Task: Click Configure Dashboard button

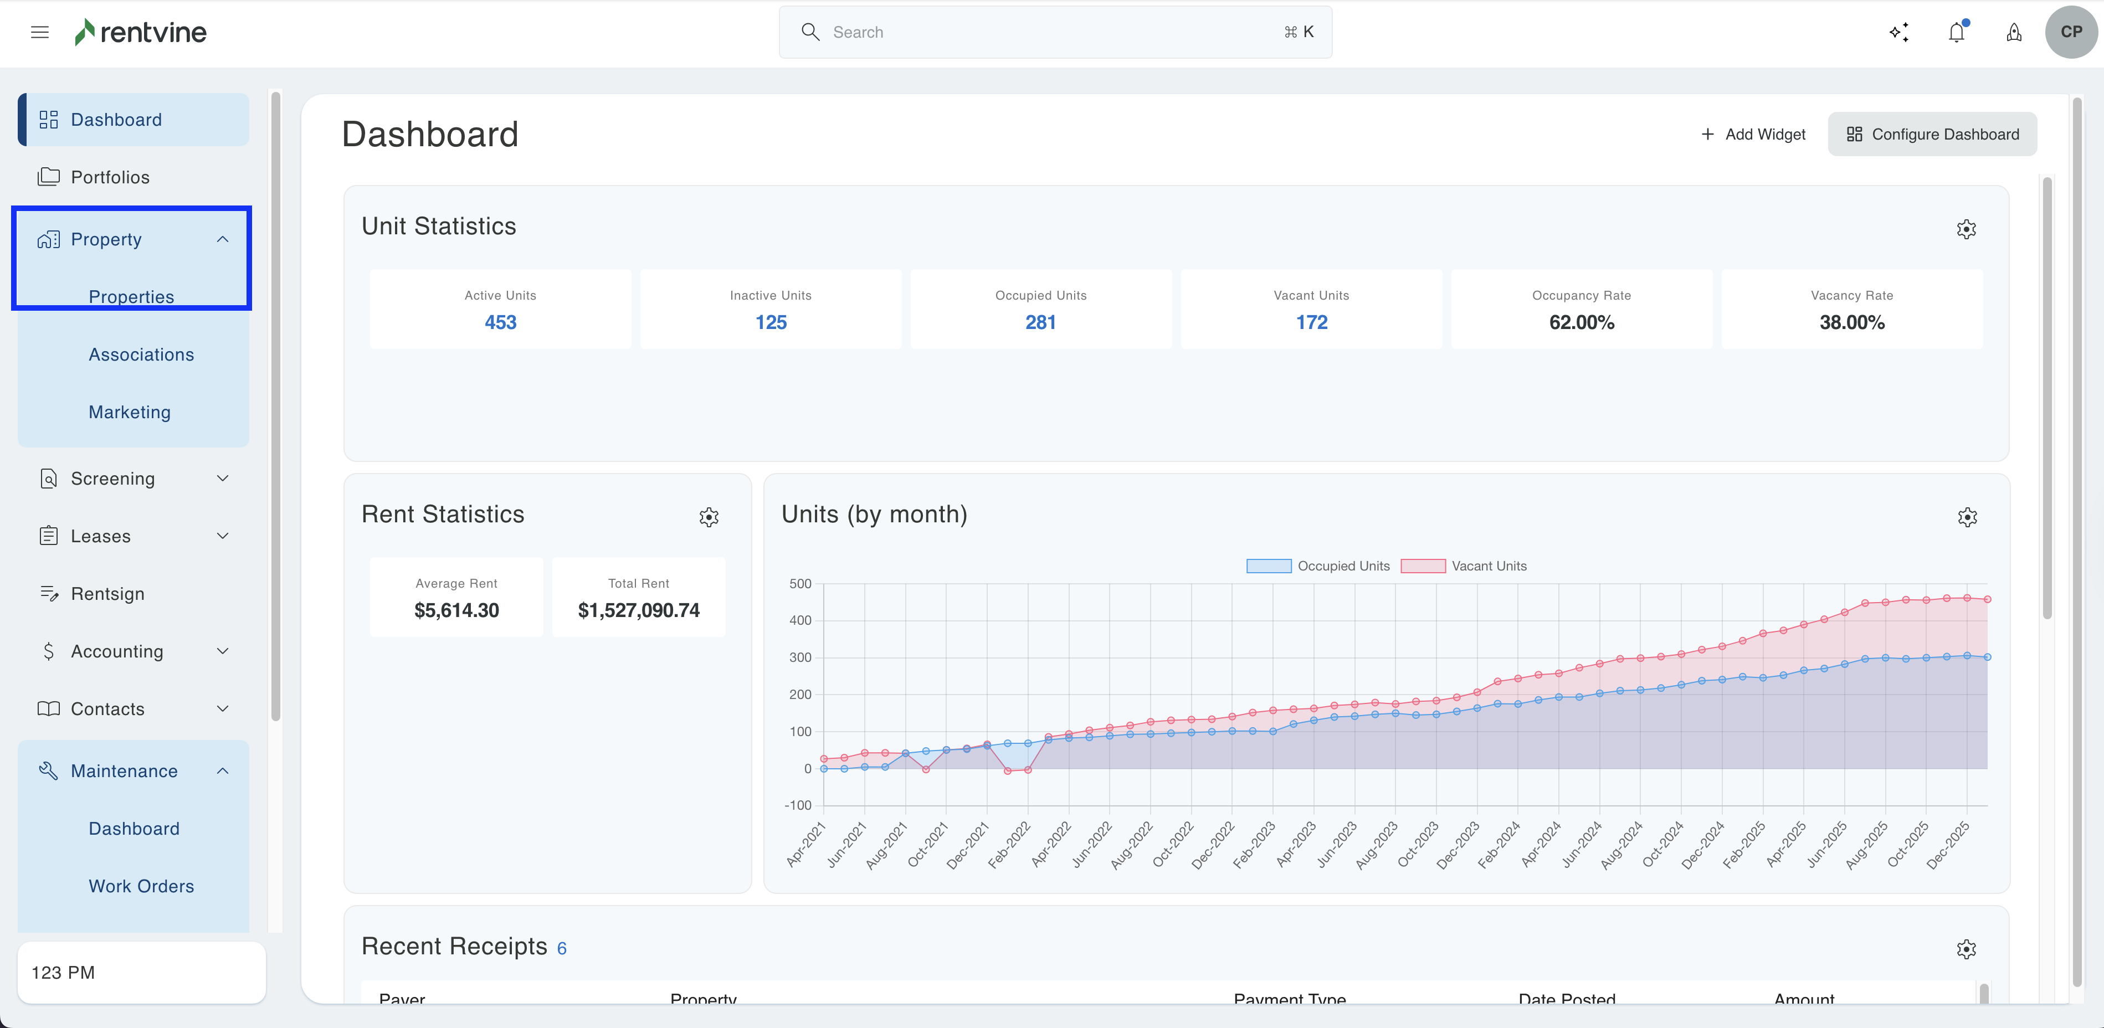Action: [x=1932, y=135]
